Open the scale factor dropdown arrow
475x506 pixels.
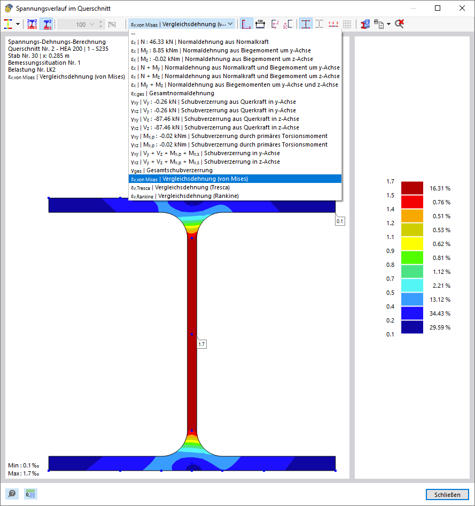point(92,25)
